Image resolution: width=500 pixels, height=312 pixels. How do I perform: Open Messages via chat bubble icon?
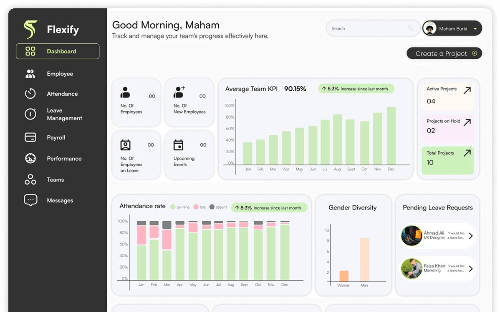click(30, 200)
